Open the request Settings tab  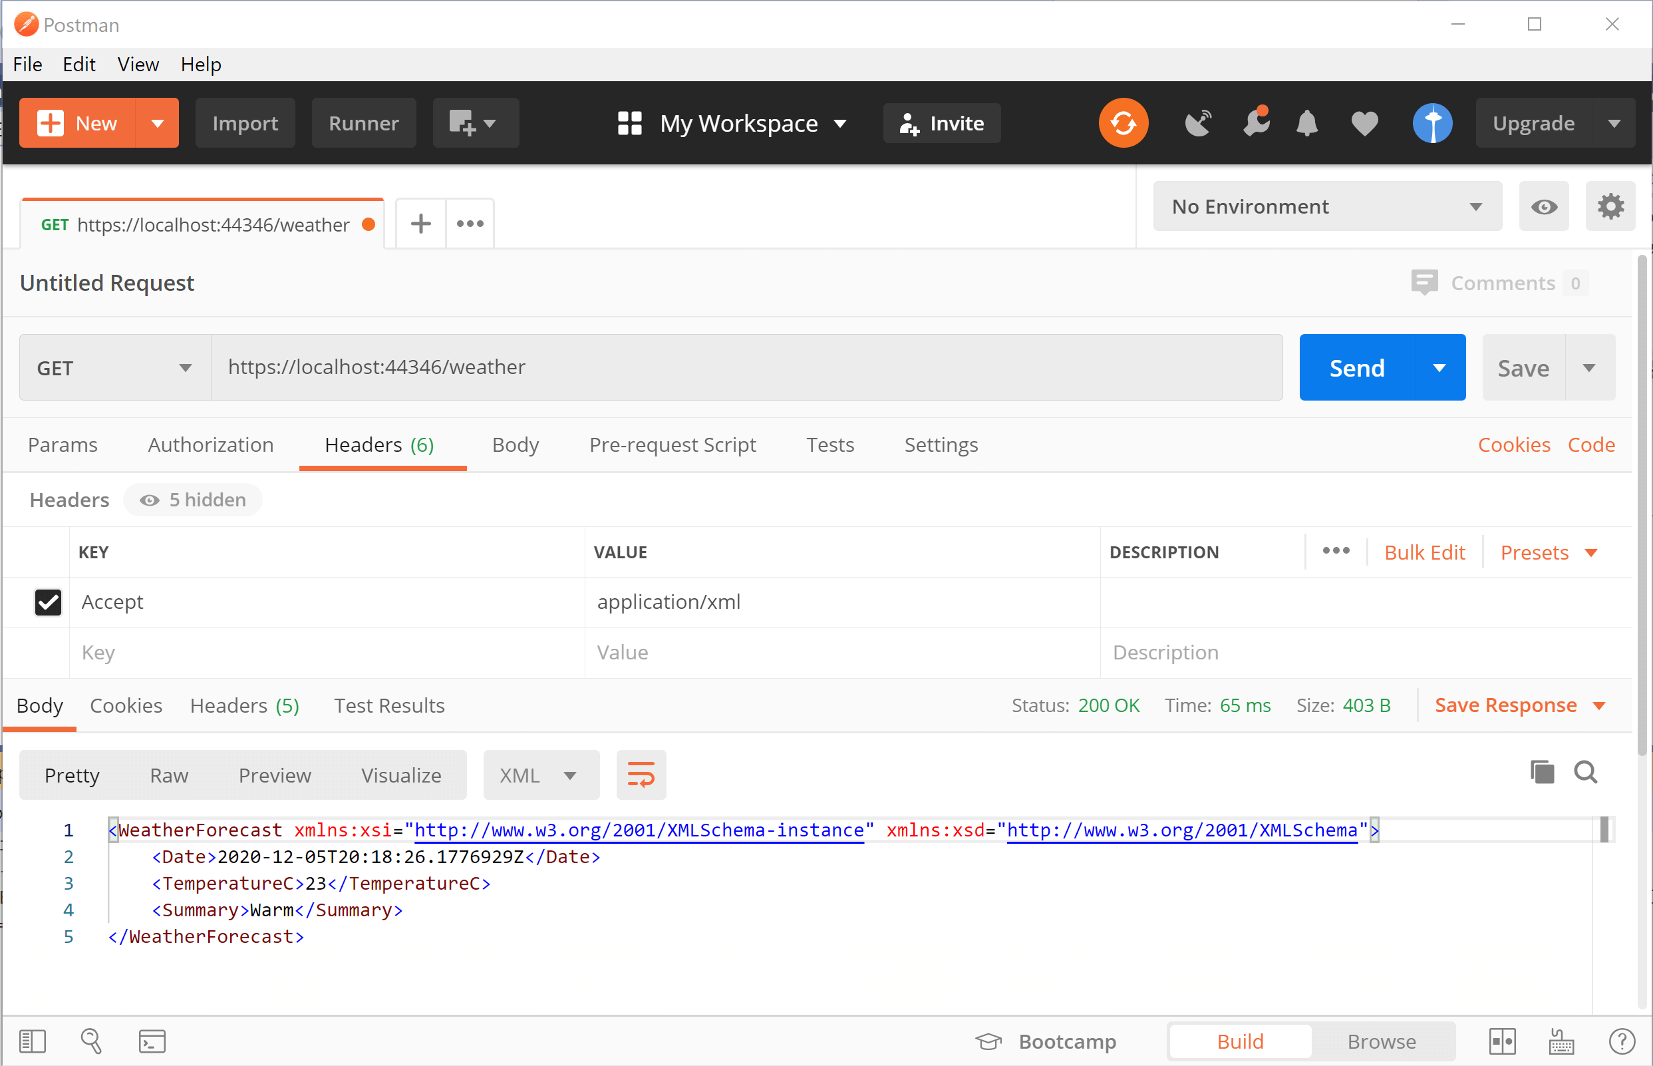pos(941,444)
